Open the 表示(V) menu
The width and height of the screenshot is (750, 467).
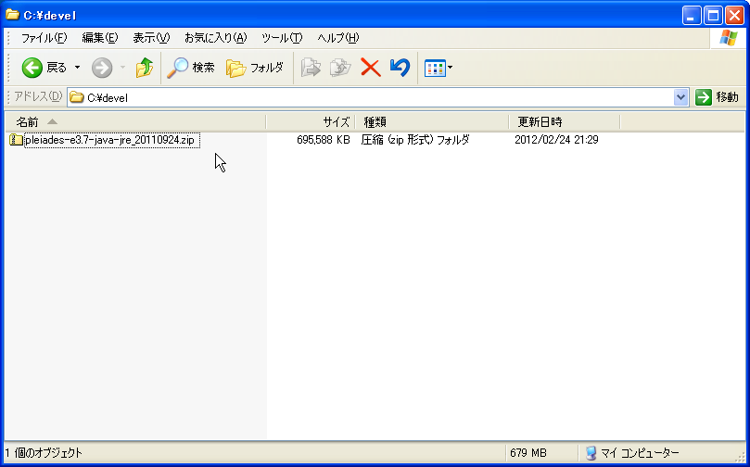pyautogui.click(x=151, y=38)
